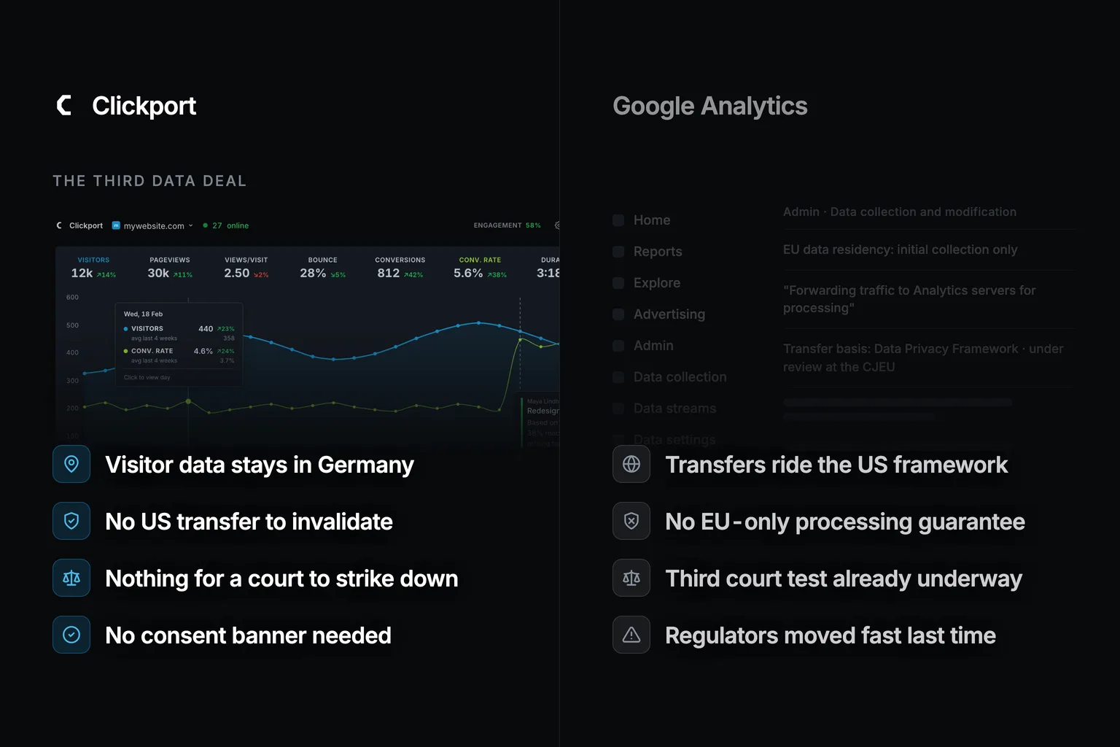The width and height of the screenshot is (1120, 747).
Task: Select the Duration 3:18 metric tab
Action: 548,268
